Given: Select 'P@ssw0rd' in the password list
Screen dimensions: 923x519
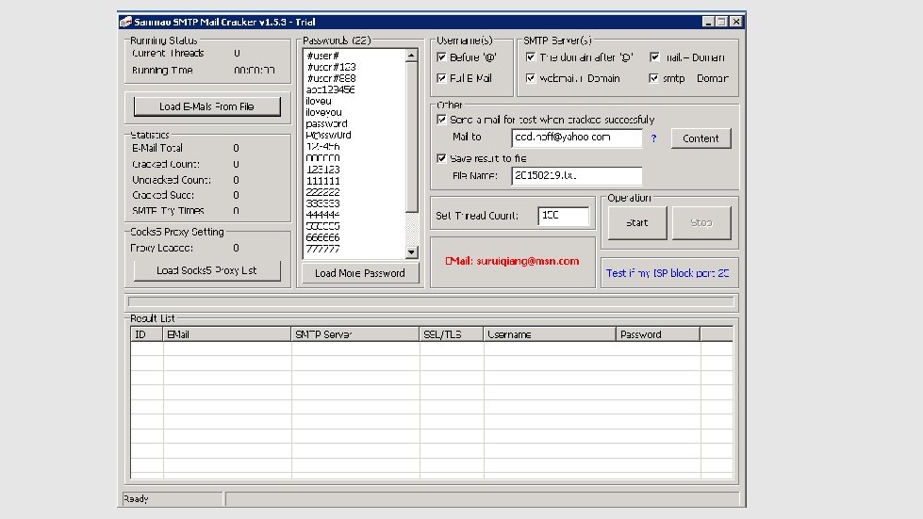Looking at the screenshot, I should point(328,136).
